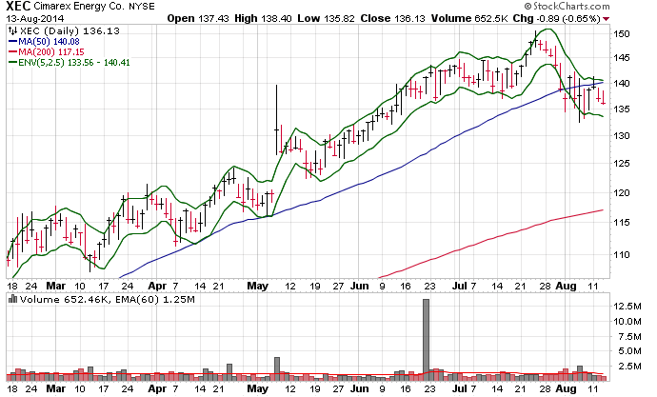Click the Open 137.43 value

pyautogui.click(x=198, y=18)
